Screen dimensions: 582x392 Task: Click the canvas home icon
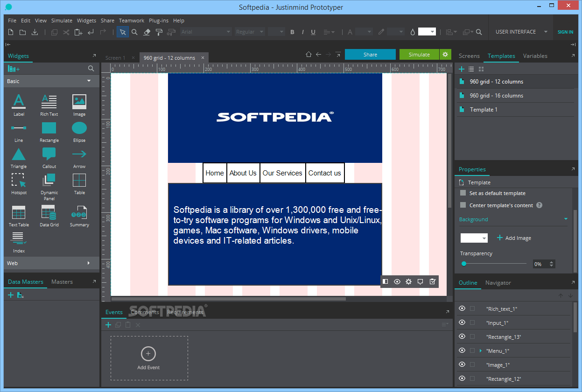coord(309,55)
